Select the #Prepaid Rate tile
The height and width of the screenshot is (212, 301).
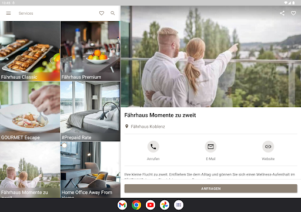pos(91,111)
